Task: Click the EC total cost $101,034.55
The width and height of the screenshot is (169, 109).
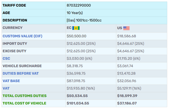Action: pyautogui.click(x=78, y=103)
